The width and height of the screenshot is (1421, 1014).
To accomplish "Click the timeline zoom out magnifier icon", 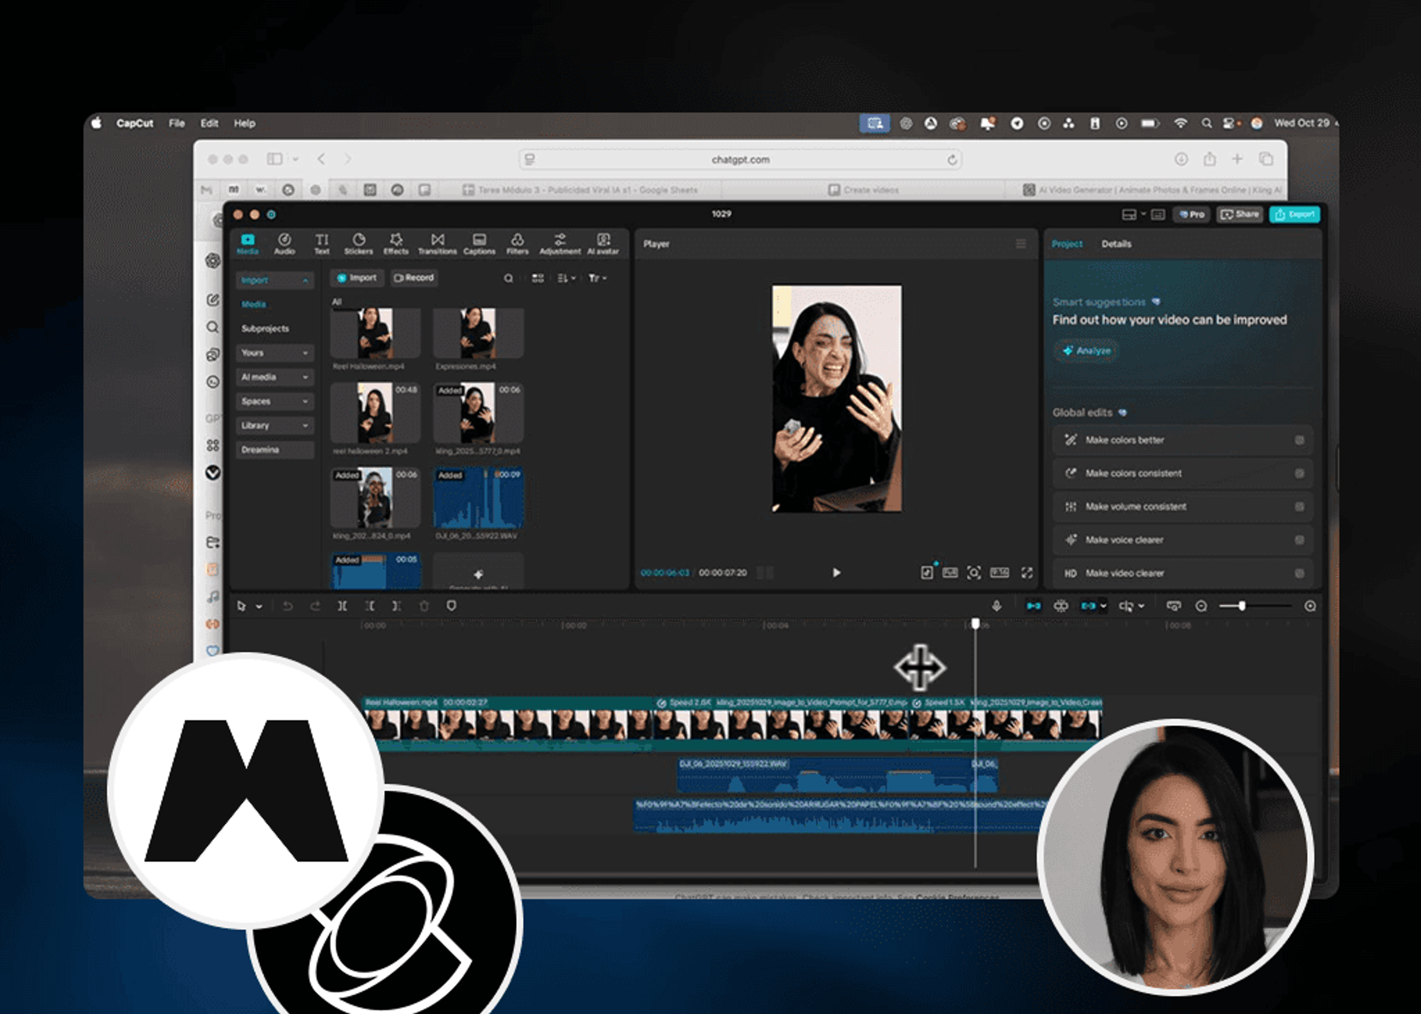I will 1201,606.
